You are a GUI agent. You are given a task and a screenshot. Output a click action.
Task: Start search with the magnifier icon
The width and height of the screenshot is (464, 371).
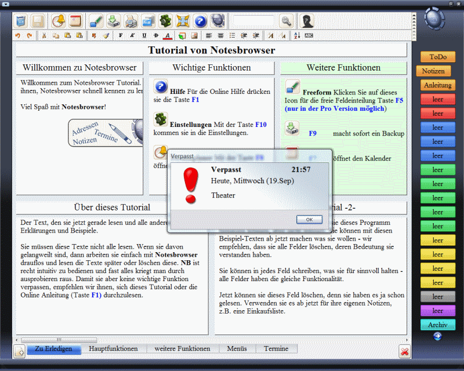click(x=286, y=21)
